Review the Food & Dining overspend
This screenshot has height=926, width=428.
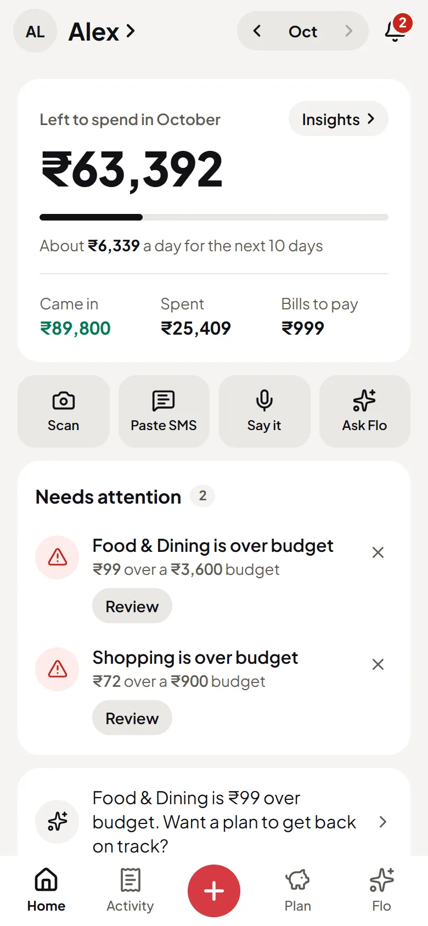[132, 606]
